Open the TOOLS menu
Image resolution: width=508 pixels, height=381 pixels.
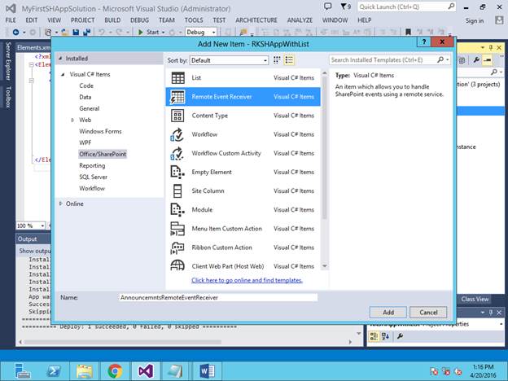[x=194, y=20]
